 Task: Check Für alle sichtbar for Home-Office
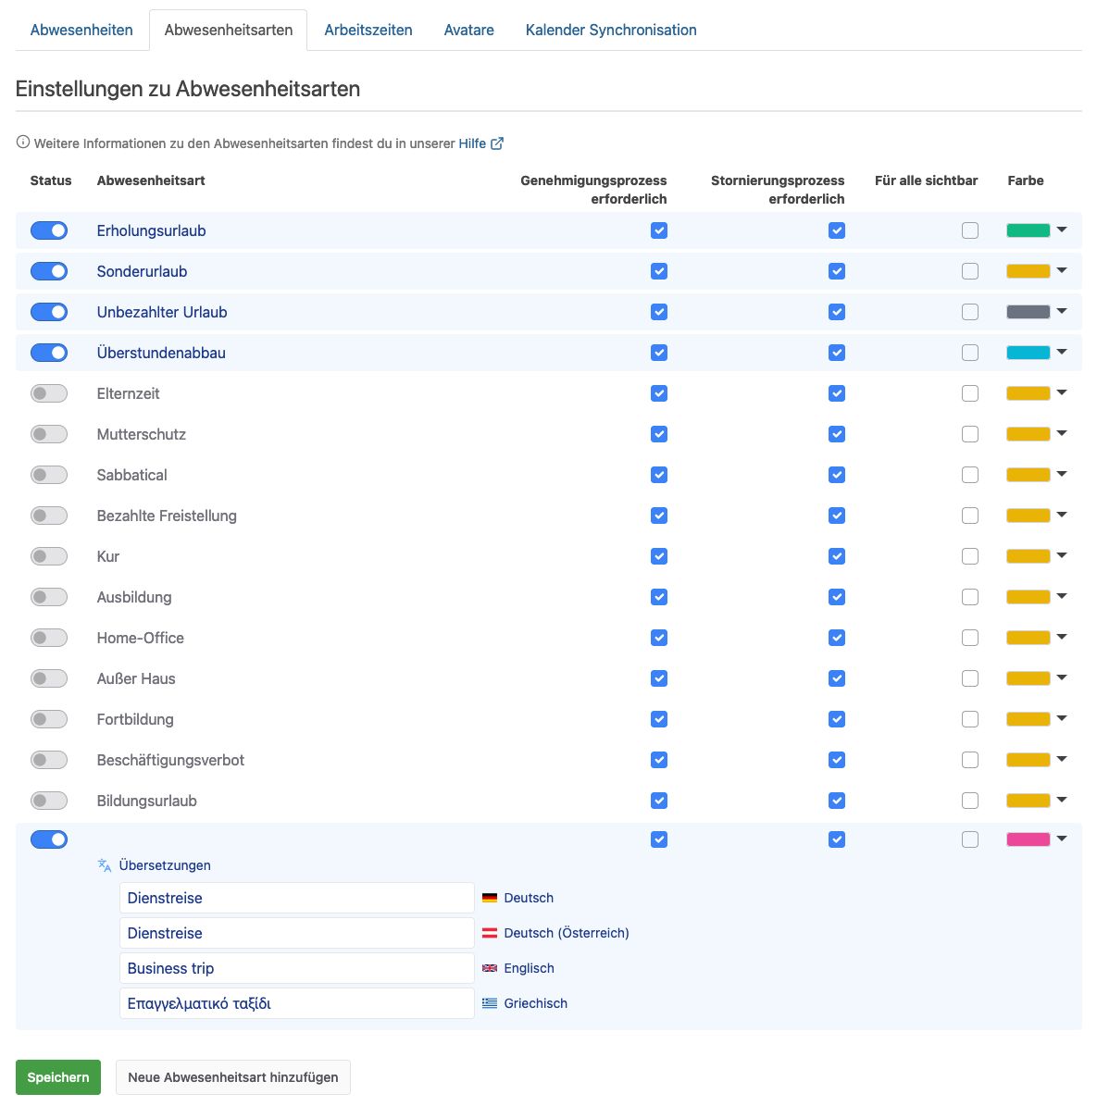click(970, 639)
